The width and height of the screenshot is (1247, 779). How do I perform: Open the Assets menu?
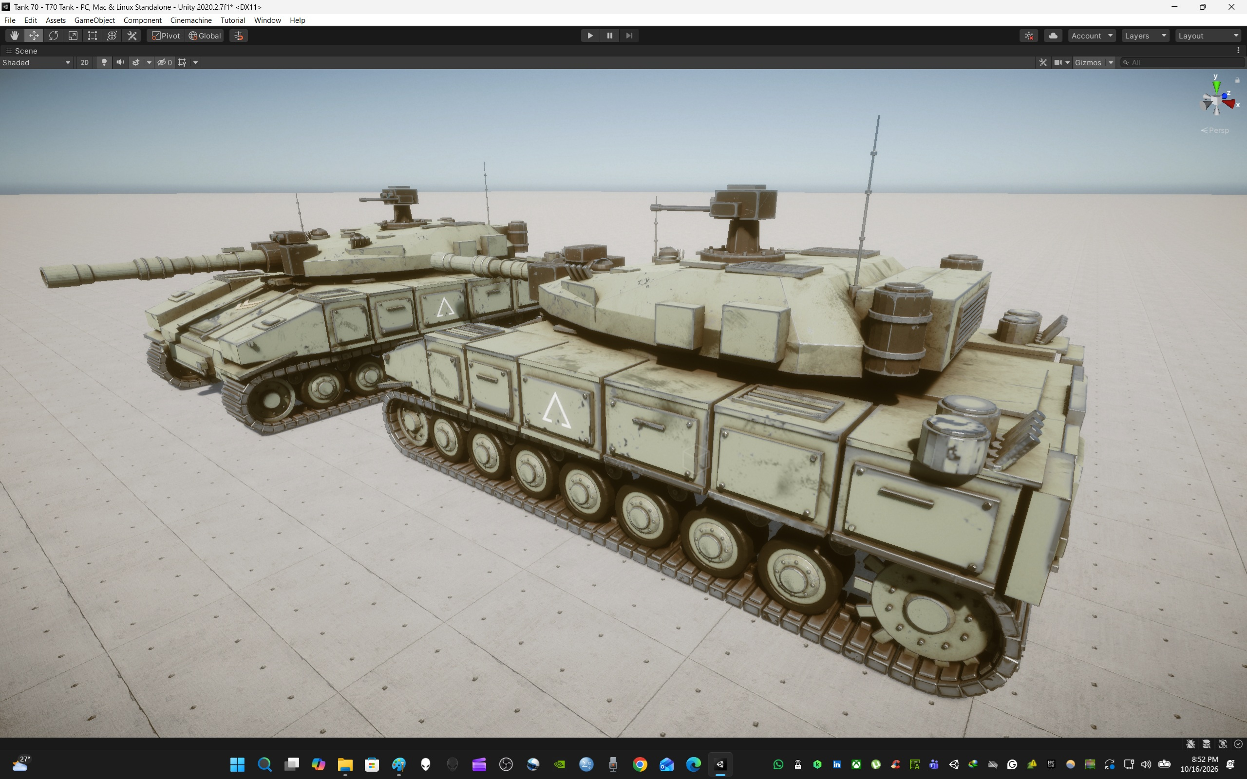click(x=56, y=20)
